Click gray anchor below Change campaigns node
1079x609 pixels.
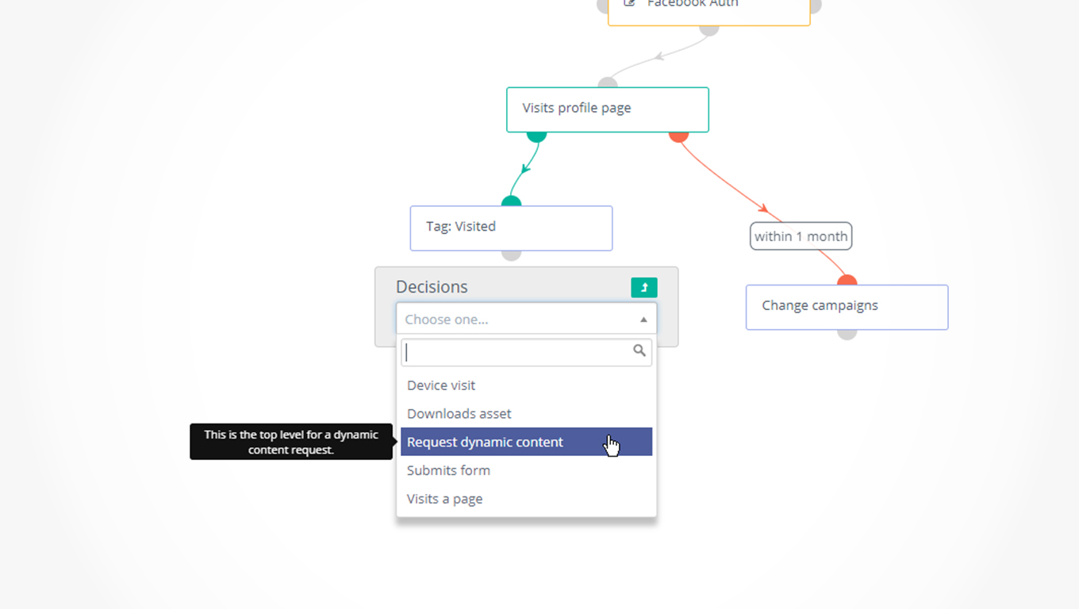[847, 334]
